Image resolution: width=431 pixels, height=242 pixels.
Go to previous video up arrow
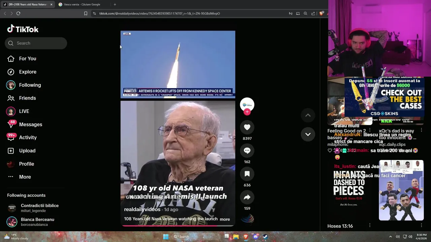pos(308,115)
